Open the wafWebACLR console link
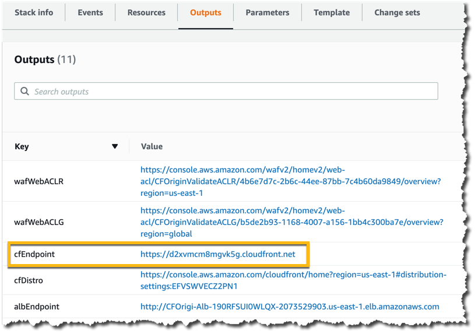The height and width of the screenshot is (334, 475). [x=291, y=181]
